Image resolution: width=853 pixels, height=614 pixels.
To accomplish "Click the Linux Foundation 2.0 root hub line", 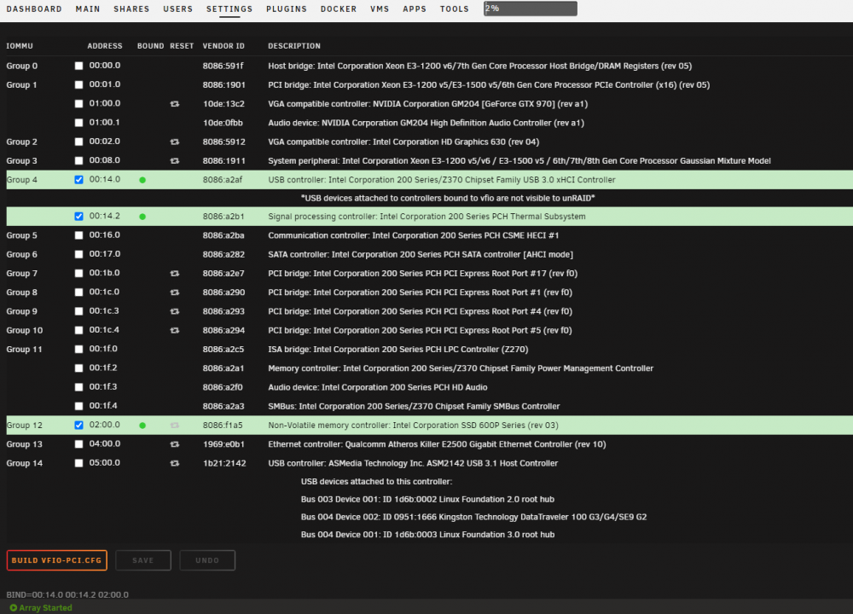I will coord(427,499).
